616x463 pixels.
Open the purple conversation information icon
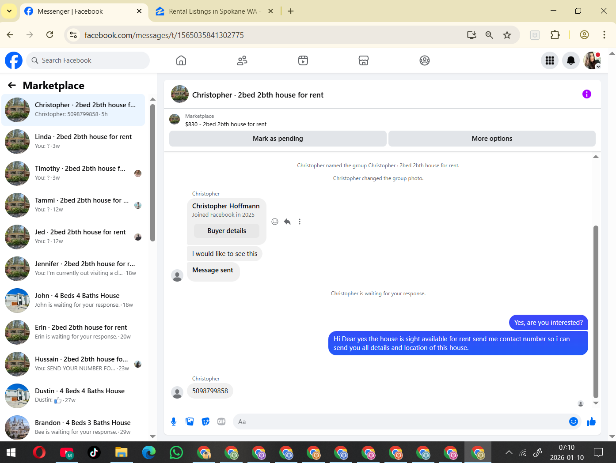coord(587,94)
